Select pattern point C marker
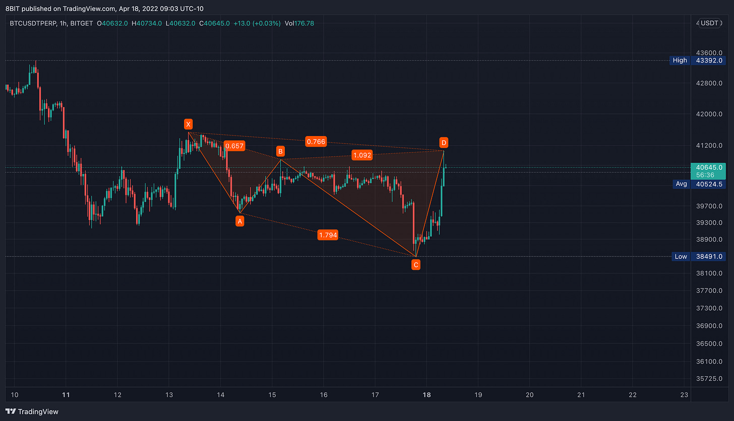Viewport: 734px width, 421px height. click(x=415, y=265)
